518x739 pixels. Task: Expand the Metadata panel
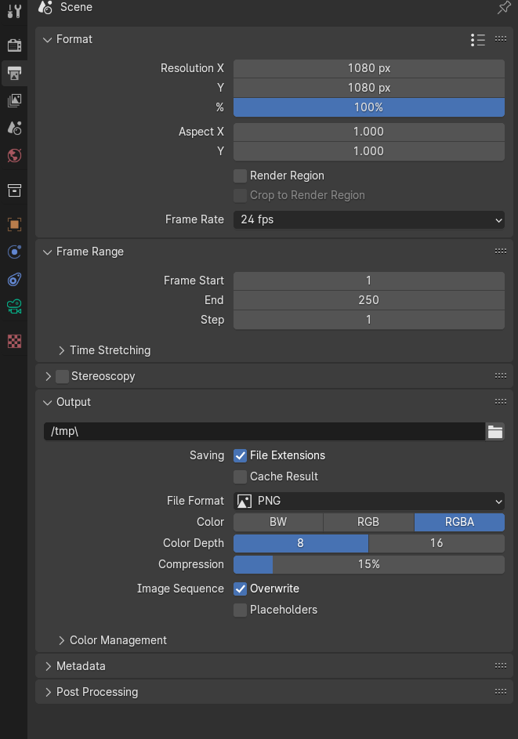pos(81,666)
